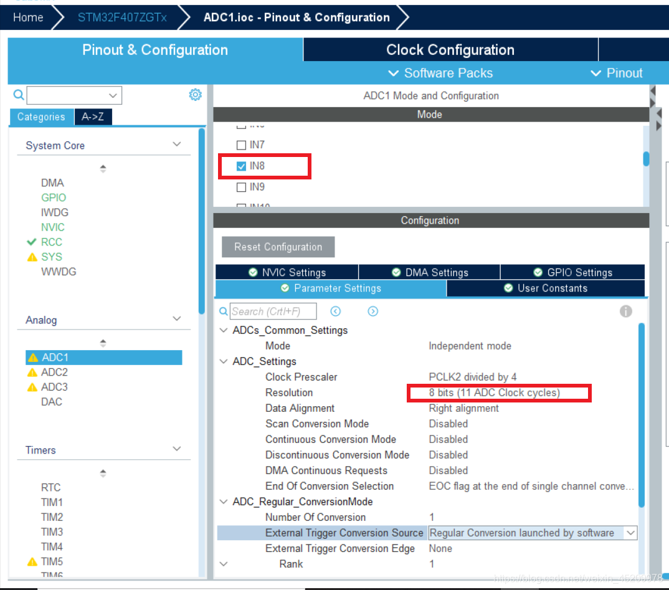
Task: Click the warning icon beside TIM5
Action: [x=32, y=562]
